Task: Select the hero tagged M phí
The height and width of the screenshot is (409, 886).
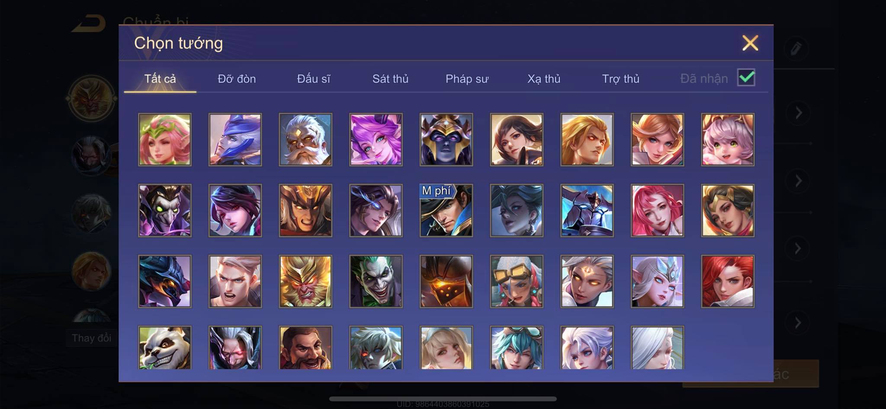Action: point(446,210)
